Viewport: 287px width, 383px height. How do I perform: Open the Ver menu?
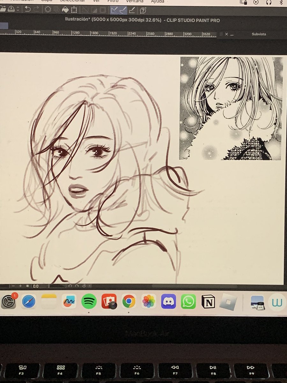pyautogui.click(x=96, y=1)
